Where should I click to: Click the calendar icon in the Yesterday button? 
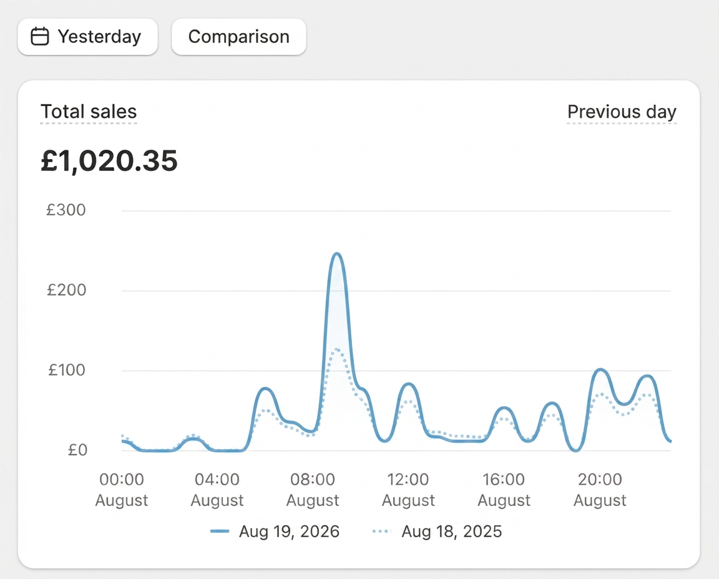(40, 37)
